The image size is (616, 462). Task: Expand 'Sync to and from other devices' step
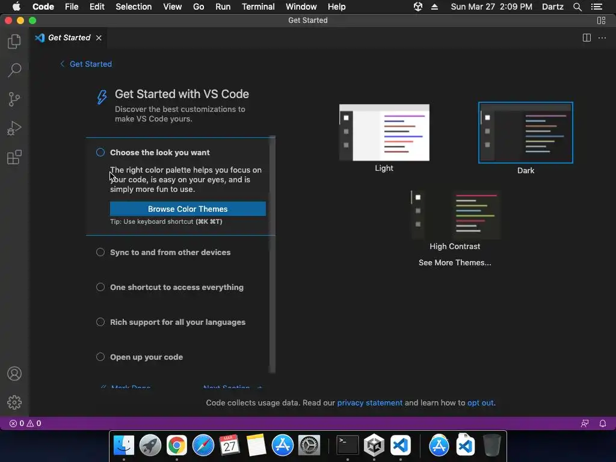point(170,252)
